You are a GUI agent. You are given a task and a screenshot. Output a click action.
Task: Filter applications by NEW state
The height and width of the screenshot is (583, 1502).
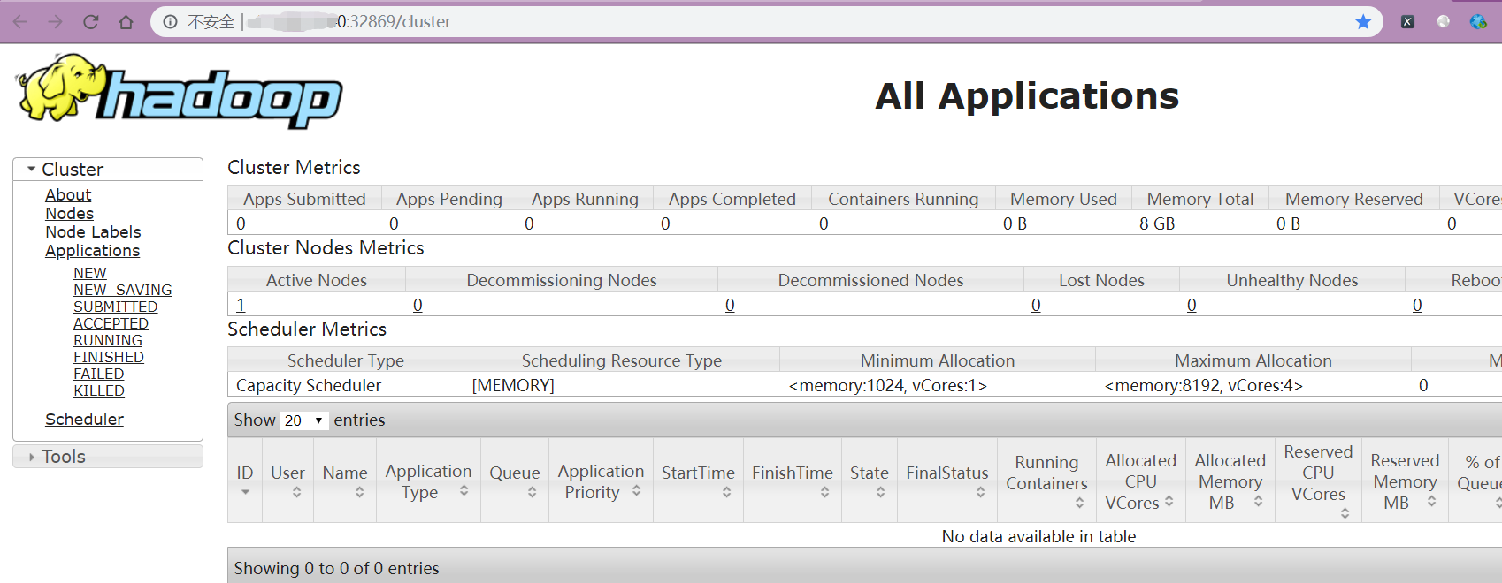(89, 273)
